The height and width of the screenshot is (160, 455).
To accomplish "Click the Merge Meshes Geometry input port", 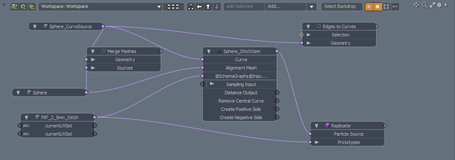I will pyautogui.click(x=86, y=59).
